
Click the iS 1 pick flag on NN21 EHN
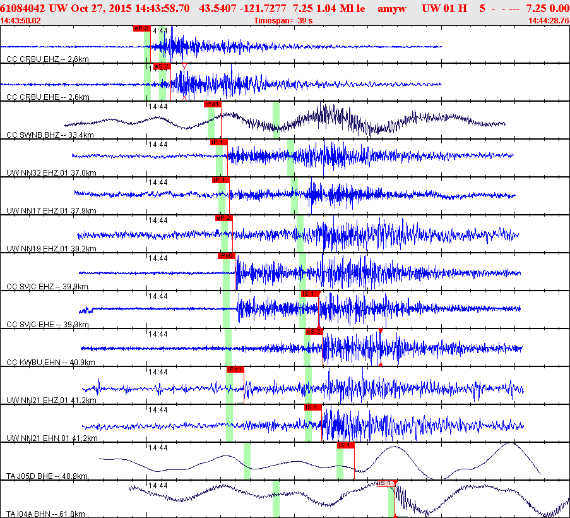click(x=313, y=407)
